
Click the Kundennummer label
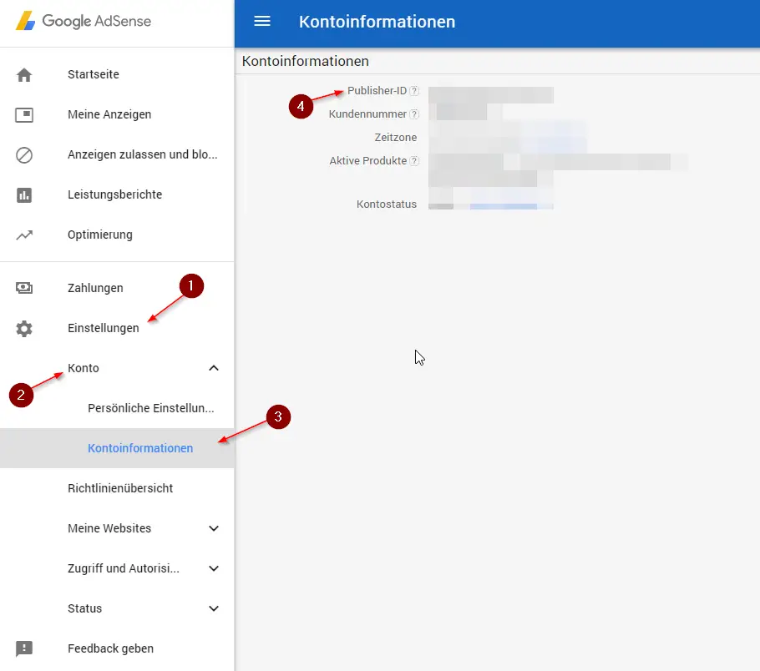pos(367,114)
